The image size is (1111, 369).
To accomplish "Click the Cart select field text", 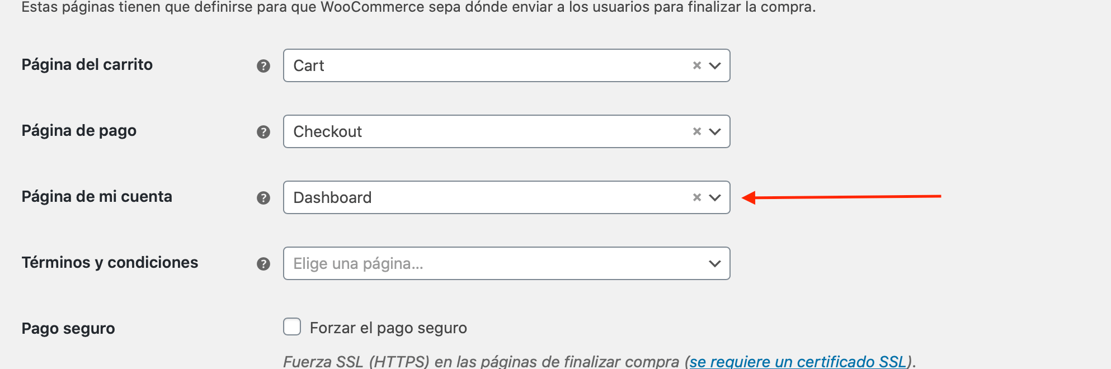I will click(309, 65).
